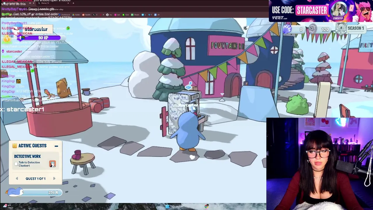Image resolution: width=373 pixels, height=210 pixels.
Task: Click the sliding penguin distance icon
Action: point(15,192)
